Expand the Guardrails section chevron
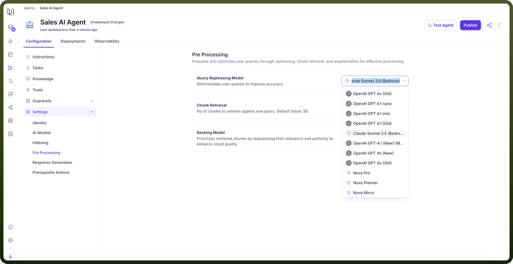Screen dimensions: 513x264 click(x=92, y=101)
